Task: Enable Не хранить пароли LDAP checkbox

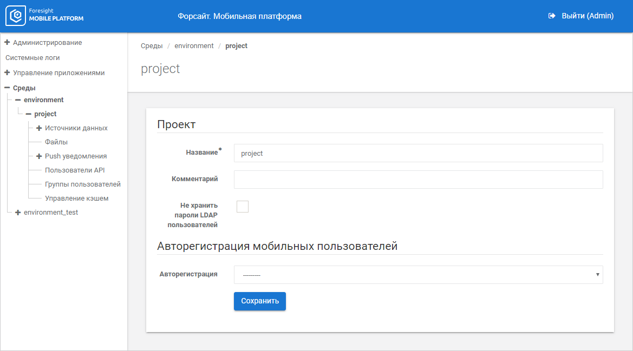Action: point(243,207)
